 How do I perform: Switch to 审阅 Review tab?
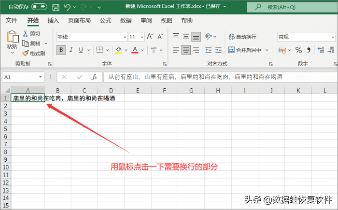[x=146, y=20]
